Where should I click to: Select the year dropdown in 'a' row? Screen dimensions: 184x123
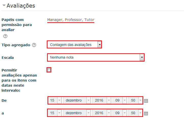[102, 113]
